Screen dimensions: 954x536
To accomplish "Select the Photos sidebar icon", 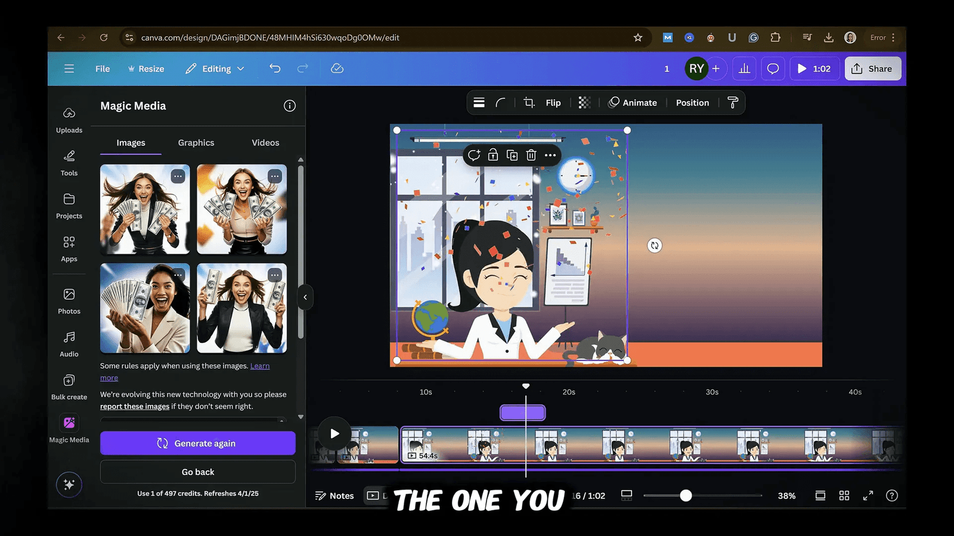I will (69, 300).
